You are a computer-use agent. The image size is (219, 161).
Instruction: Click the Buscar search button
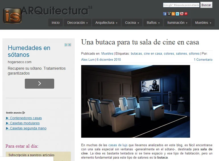click(206, 5)
